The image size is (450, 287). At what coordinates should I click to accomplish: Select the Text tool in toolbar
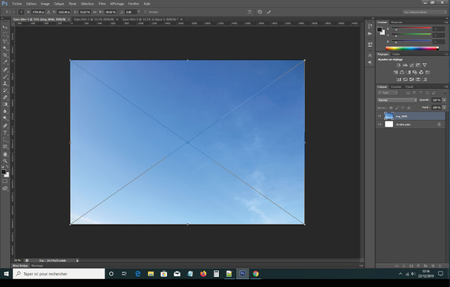(6, 132)
